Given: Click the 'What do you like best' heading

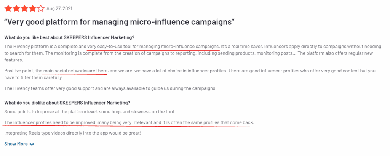Looking at the screenshot, I should [x=69, y=38].
